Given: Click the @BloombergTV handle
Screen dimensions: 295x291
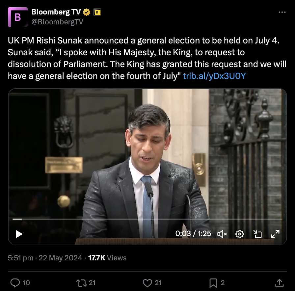Looking at the screenshot, I should click(x=57, y=22).
